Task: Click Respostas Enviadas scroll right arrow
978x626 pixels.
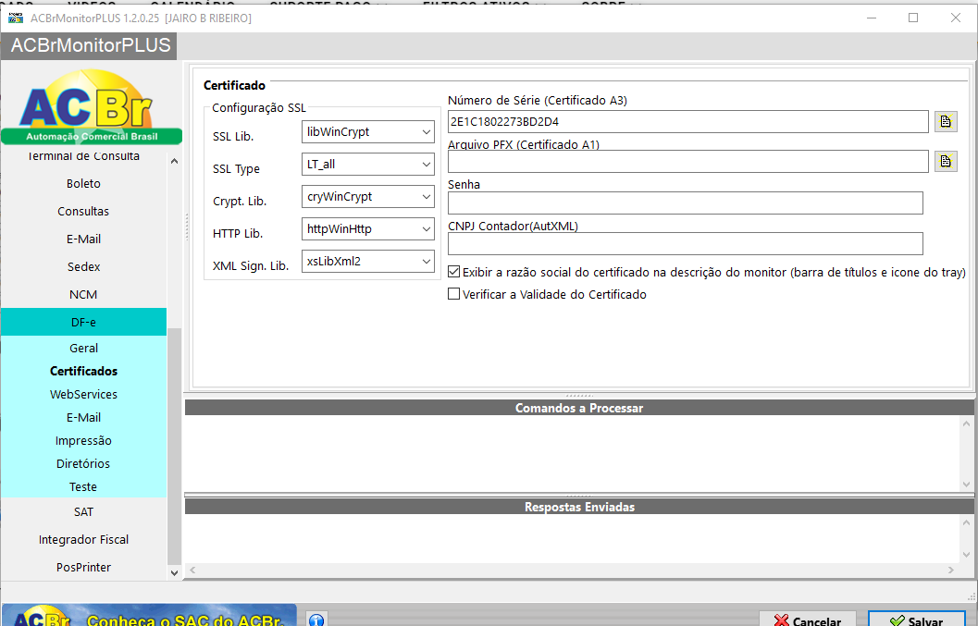Action: click(x=950, y=570)
